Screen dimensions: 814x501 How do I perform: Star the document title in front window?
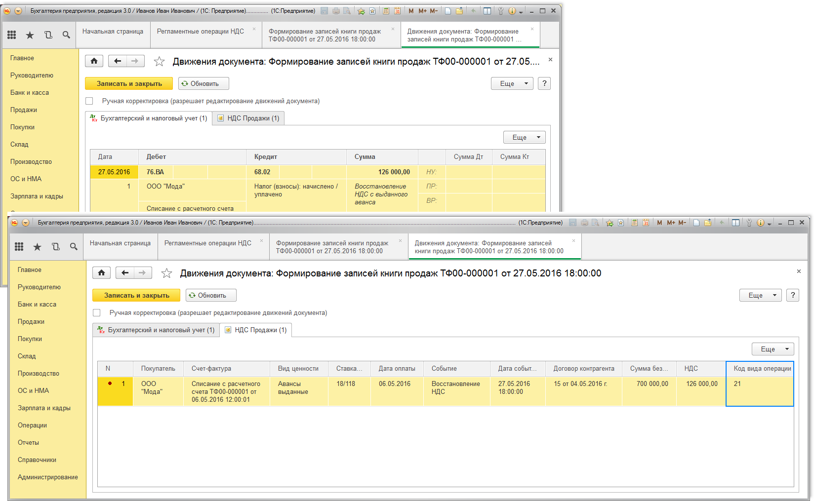[x=167, y=273]
